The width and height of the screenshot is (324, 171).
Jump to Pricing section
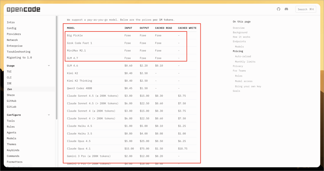238,51
